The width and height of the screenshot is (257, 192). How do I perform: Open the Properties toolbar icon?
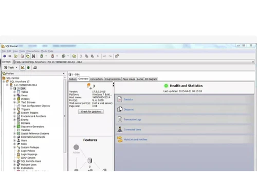tap(117, 56)
